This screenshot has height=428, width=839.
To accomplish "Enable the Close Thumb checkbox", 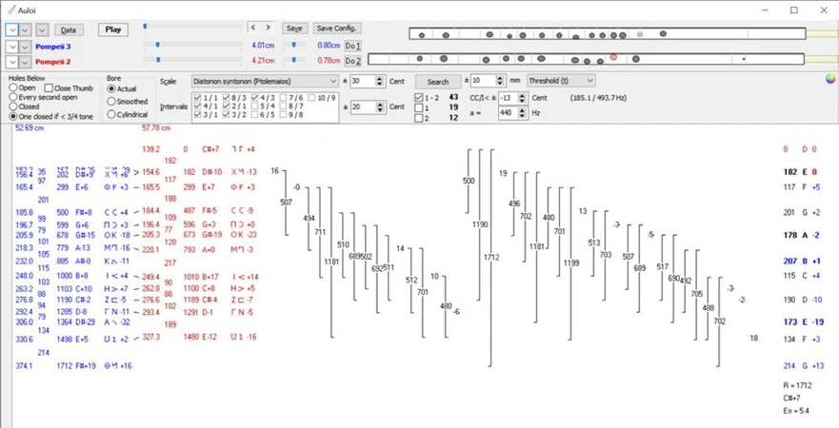I will pos(50,88).
